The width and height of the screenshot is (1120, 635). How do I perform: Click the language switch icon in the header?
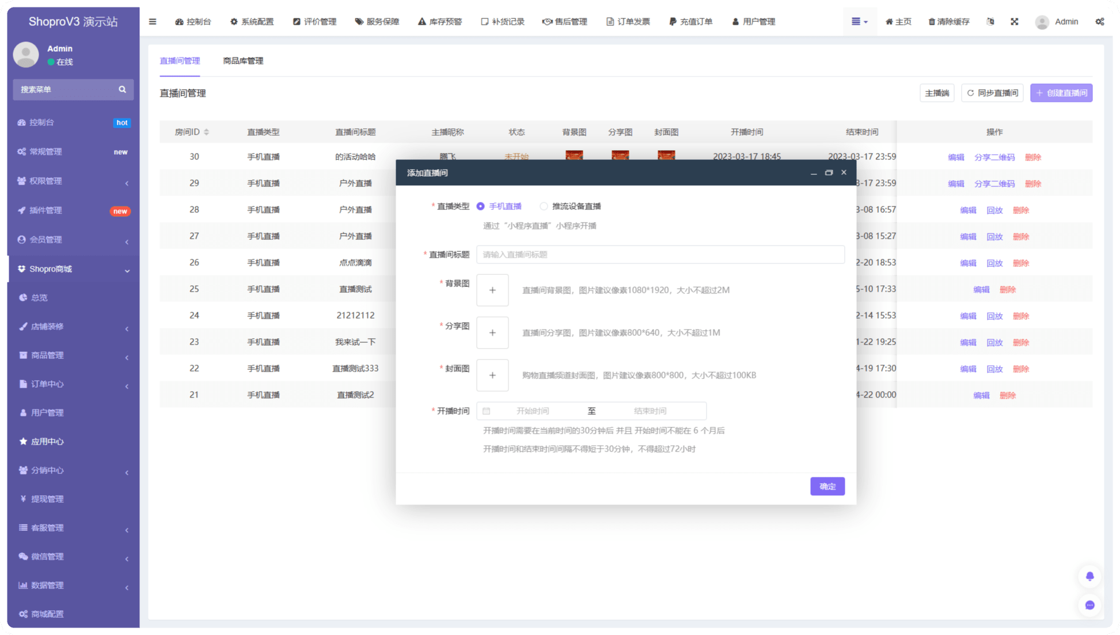(x=990, y=22)
